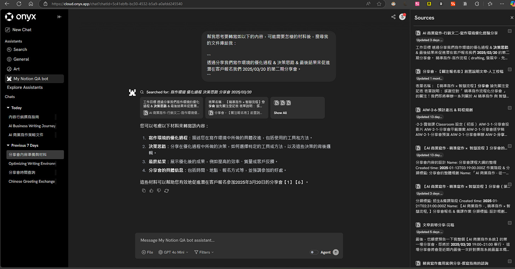Check source 精實寫作應用案例分享 checkbox
The width and height of the screenshot is (515, 269).
pyautogui.click(x=510, y=261)
